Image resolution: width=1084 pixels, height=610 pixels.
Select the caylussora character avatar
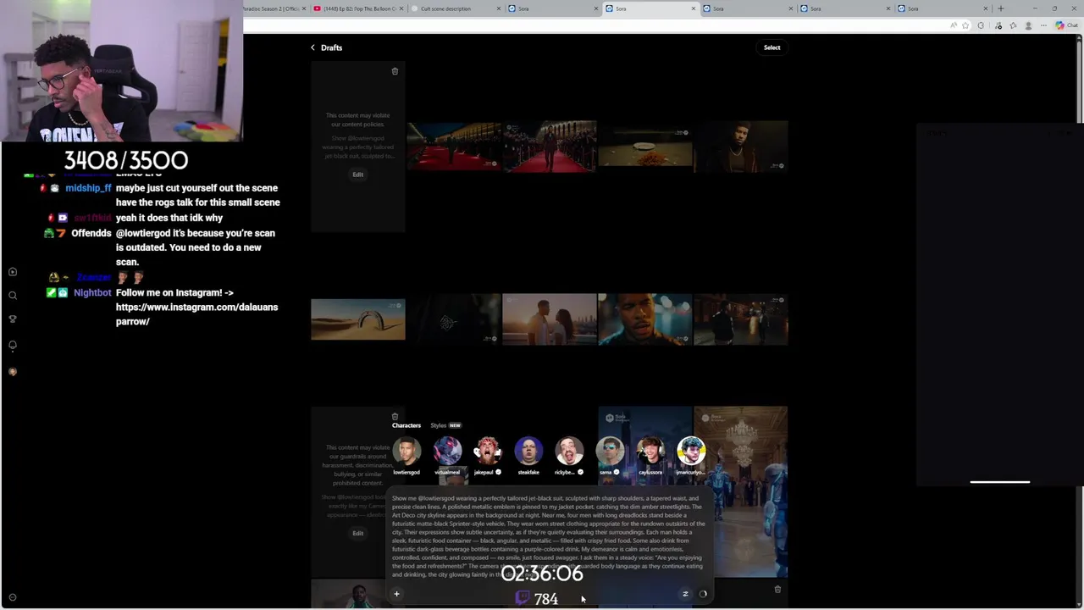click(x=650, y=452)
